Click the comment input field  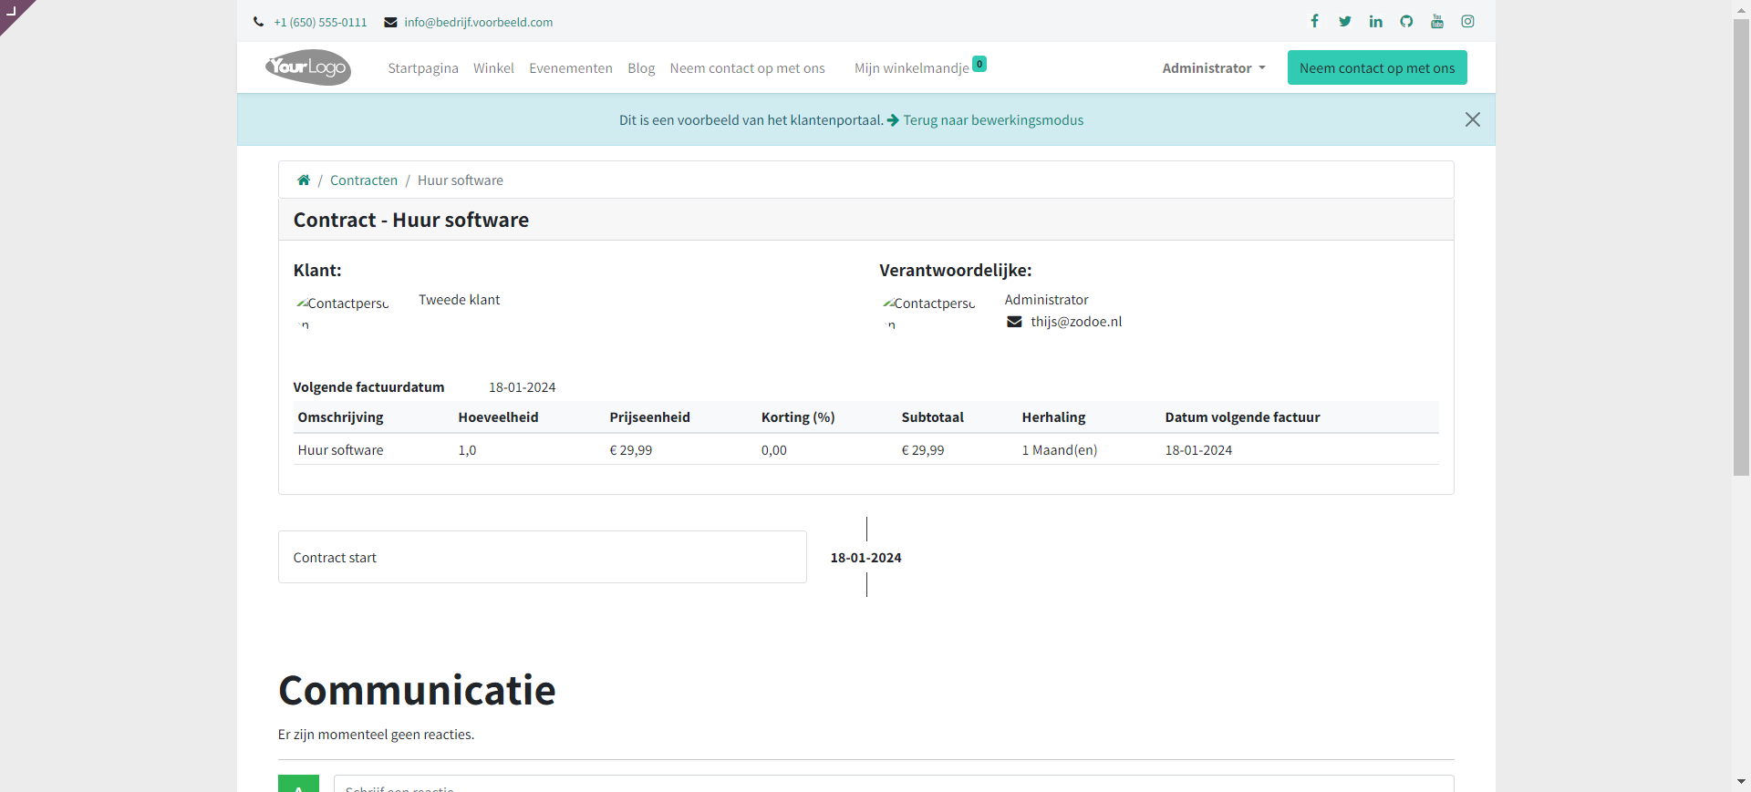(894, 784)
